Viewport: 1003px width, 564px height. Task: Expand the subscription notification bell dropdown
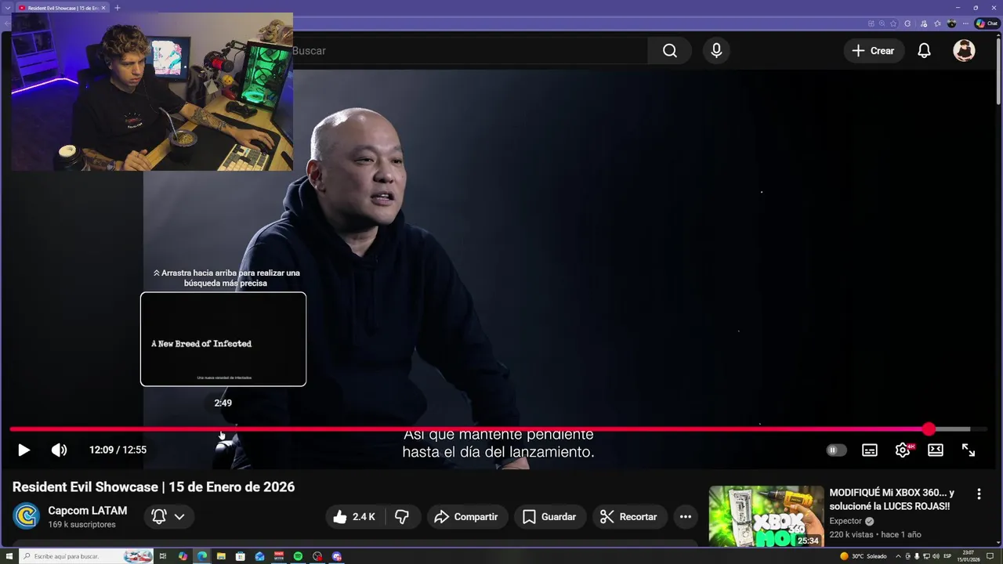point(168,516)
